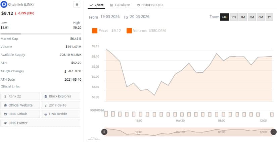Select the 1Y zoom range
The height and width of the screenshot is (142, 277).
point(269,17)
